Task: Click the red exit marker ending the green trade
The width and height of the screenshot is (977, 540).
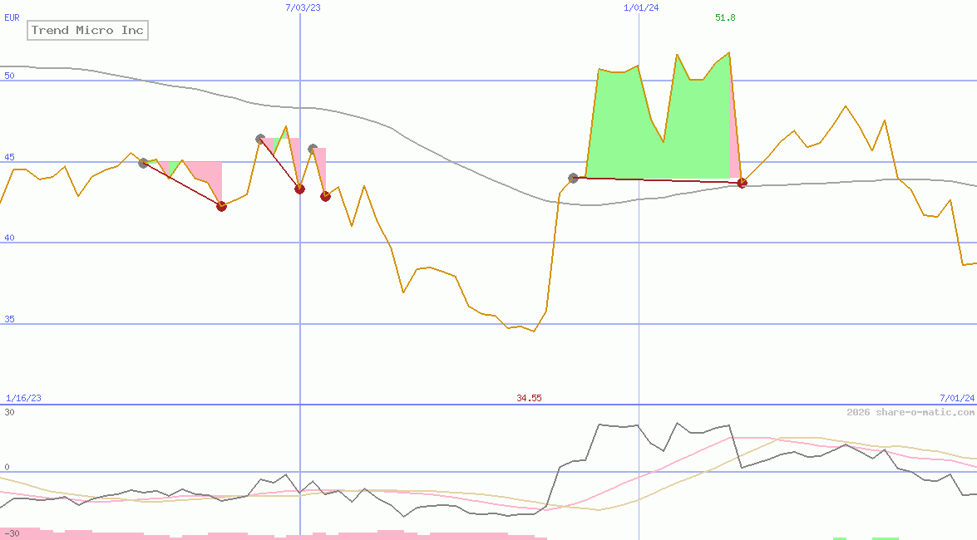Action: (x=741, y=182)
